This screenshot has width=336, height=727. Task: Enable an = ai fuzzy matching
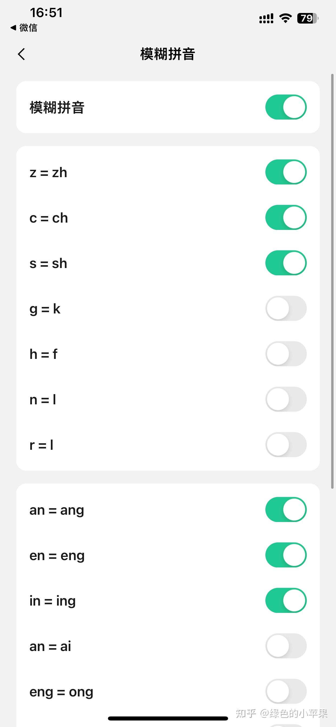click(286, 646)
